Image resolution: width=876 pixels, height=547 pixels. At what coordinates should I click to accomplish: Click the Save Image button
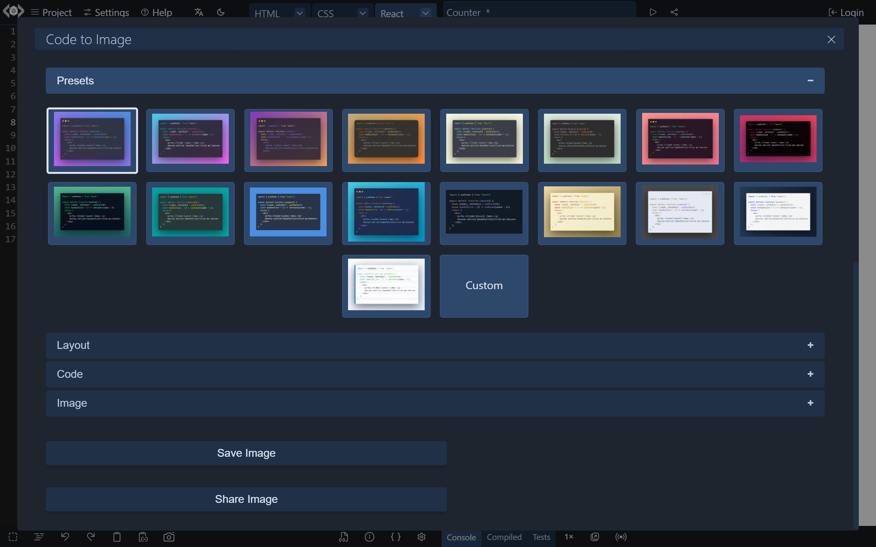[x=247, y=452]
